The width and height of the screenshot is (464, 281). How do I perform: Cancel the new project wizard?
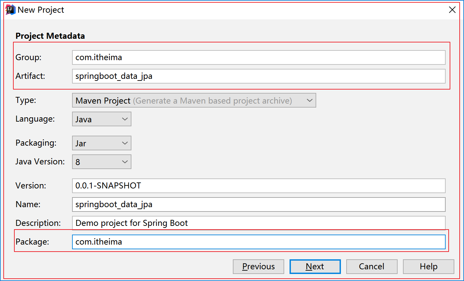coord(372,267)
